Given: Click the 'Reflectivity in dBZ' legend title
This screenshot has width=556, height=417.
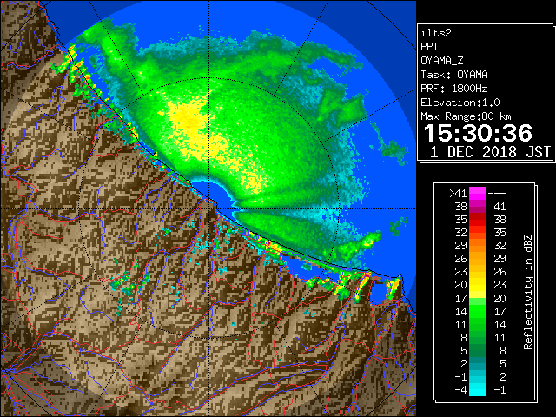Looking at the screenshot, I should coord(528,292).
